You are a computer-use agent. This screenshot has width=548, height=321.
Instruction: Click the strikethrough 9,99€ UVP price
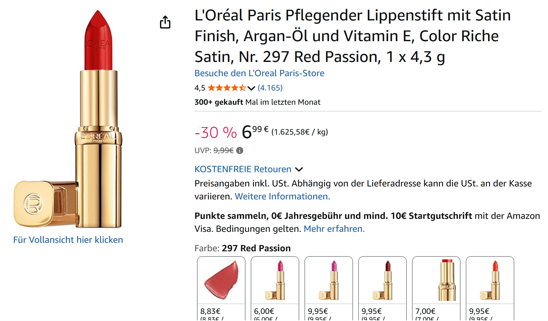coord(223,150)
